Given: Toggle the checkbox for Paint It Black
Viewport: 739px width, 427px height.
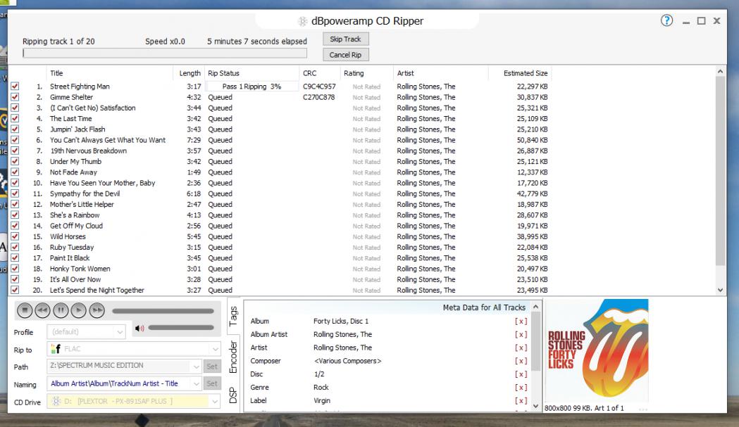Looking at the screenshot, I should (x=15, y=258).
